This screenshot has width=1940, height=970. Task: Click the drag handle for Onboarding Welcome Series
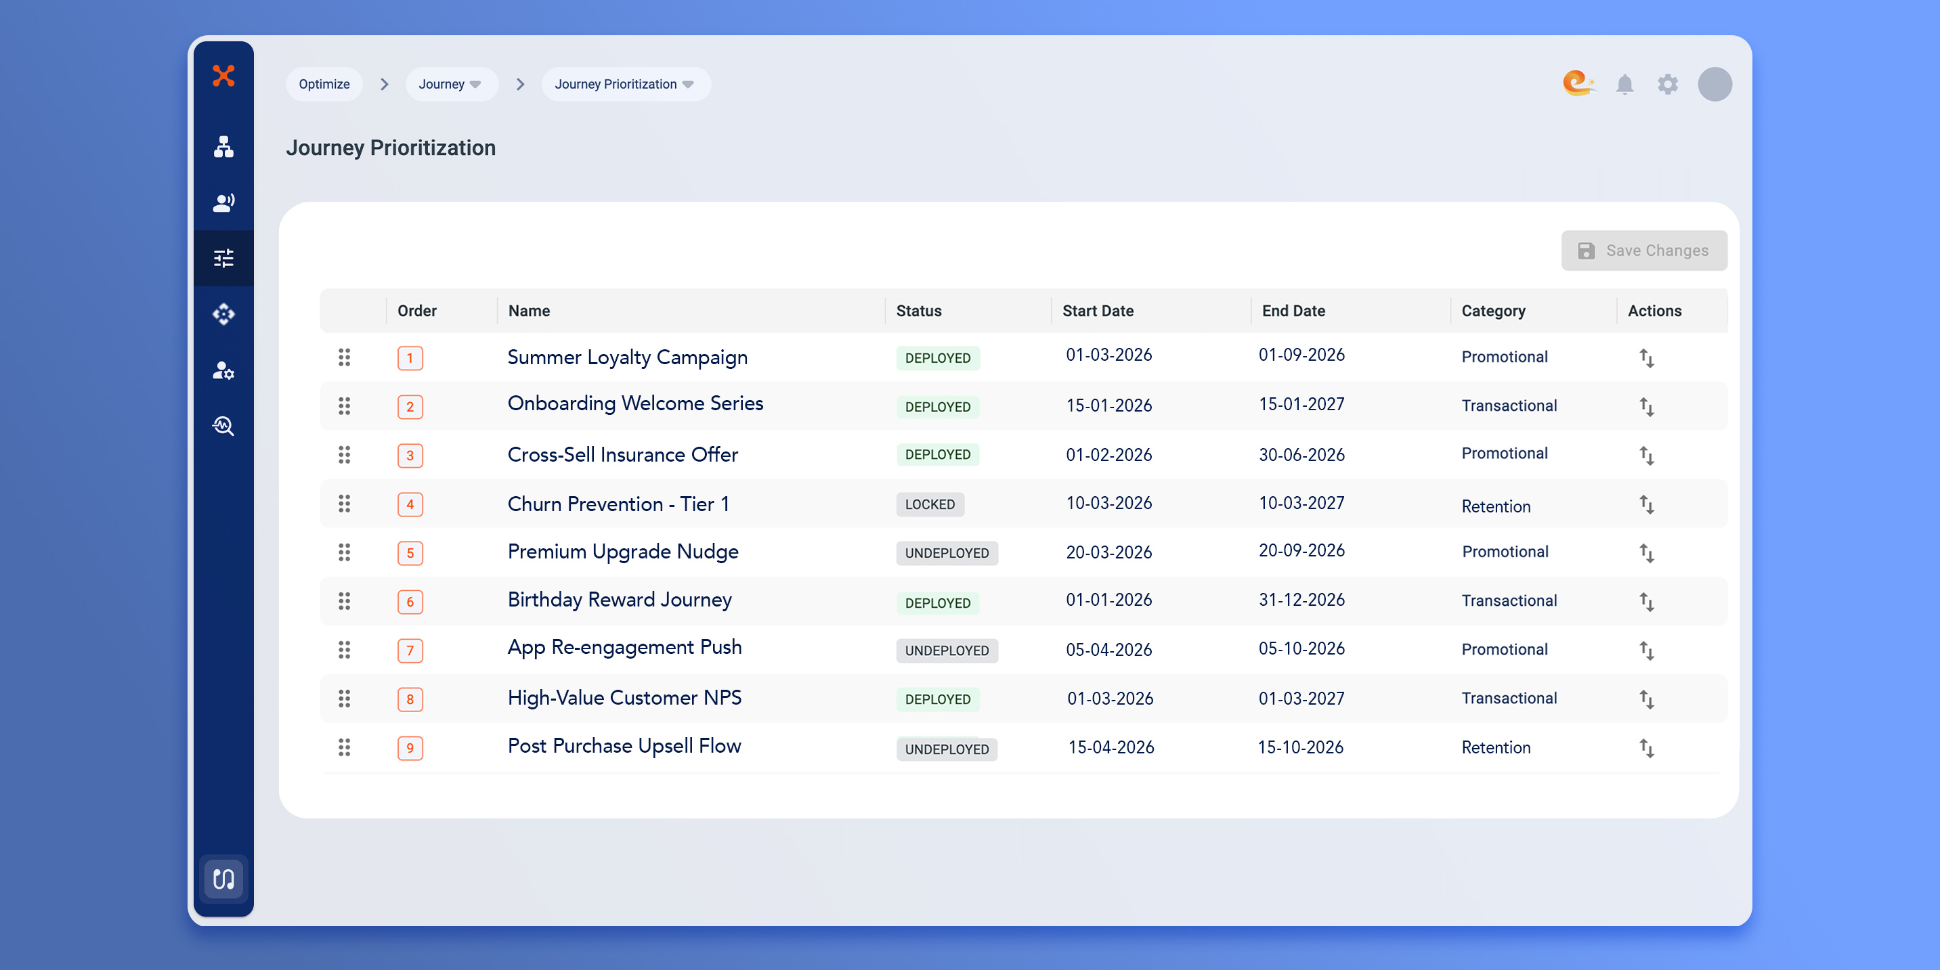pyautogui.click(x=344, y=406)
